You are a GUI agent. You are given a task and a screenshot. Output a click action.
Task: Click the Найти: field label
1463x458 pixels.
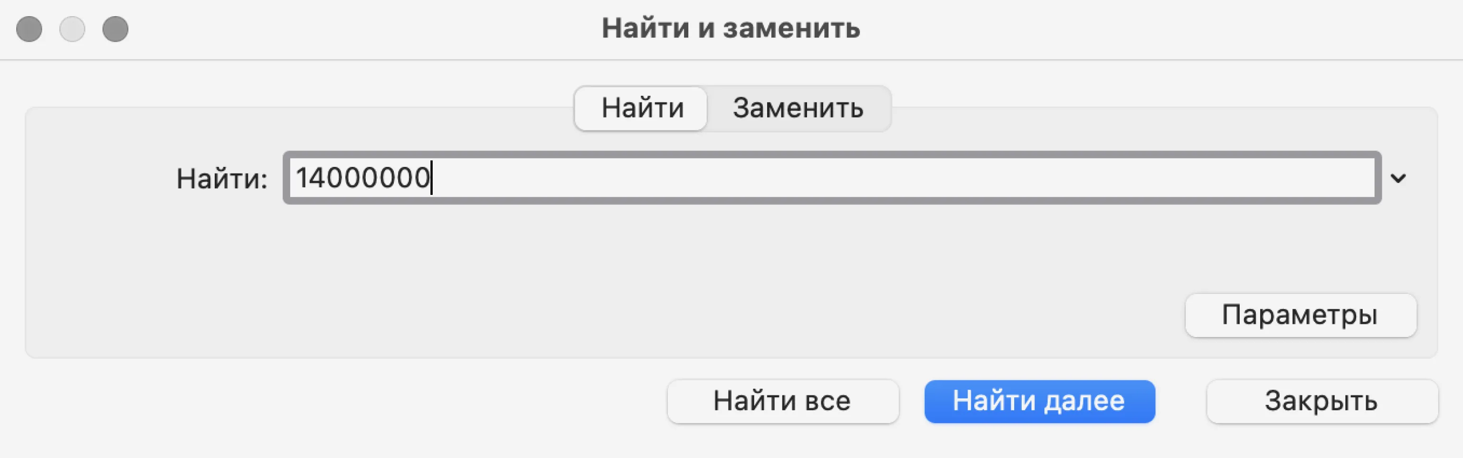[221, 179]
